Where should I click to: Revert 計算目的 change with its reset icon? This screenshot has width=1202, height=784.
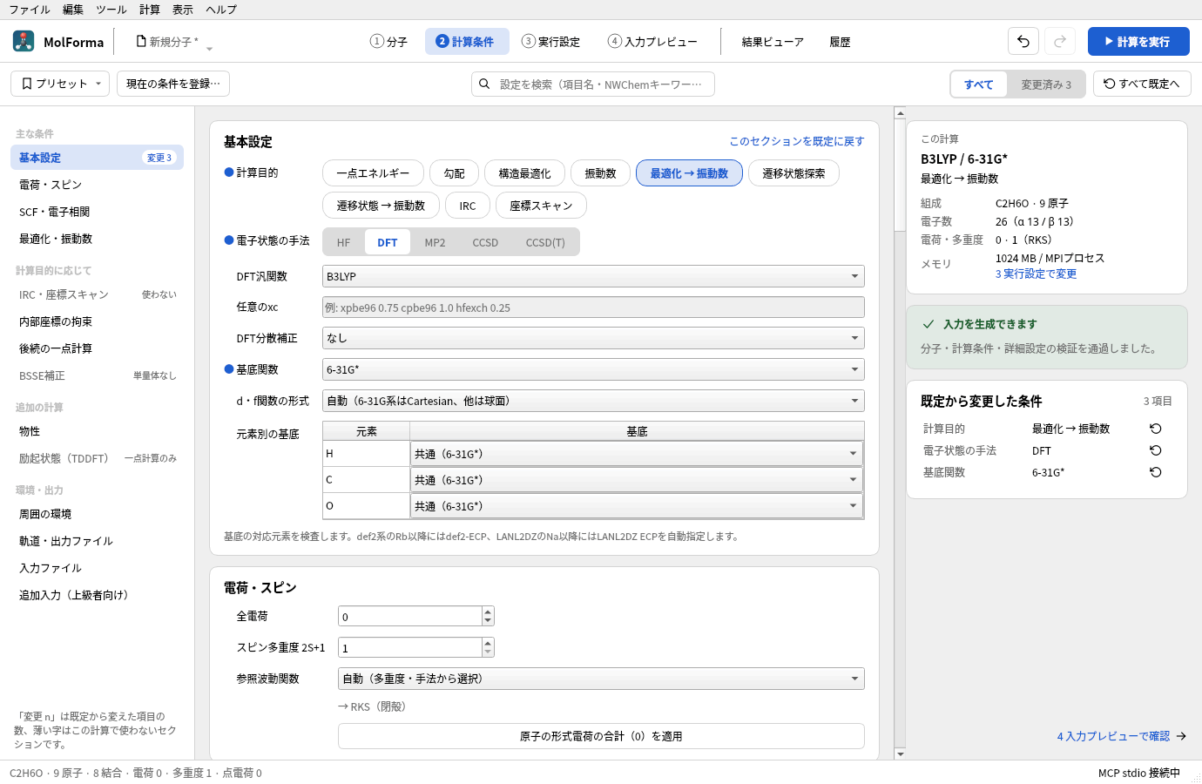tap(1156, 429)
